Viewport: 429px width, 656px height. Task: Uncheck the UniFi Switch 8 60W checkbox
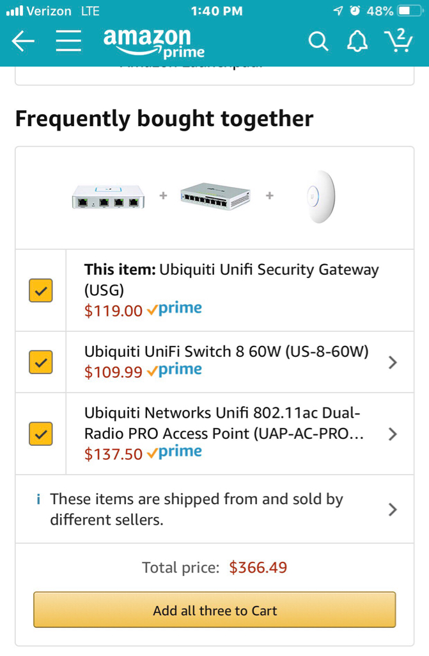tap(40, 362)
